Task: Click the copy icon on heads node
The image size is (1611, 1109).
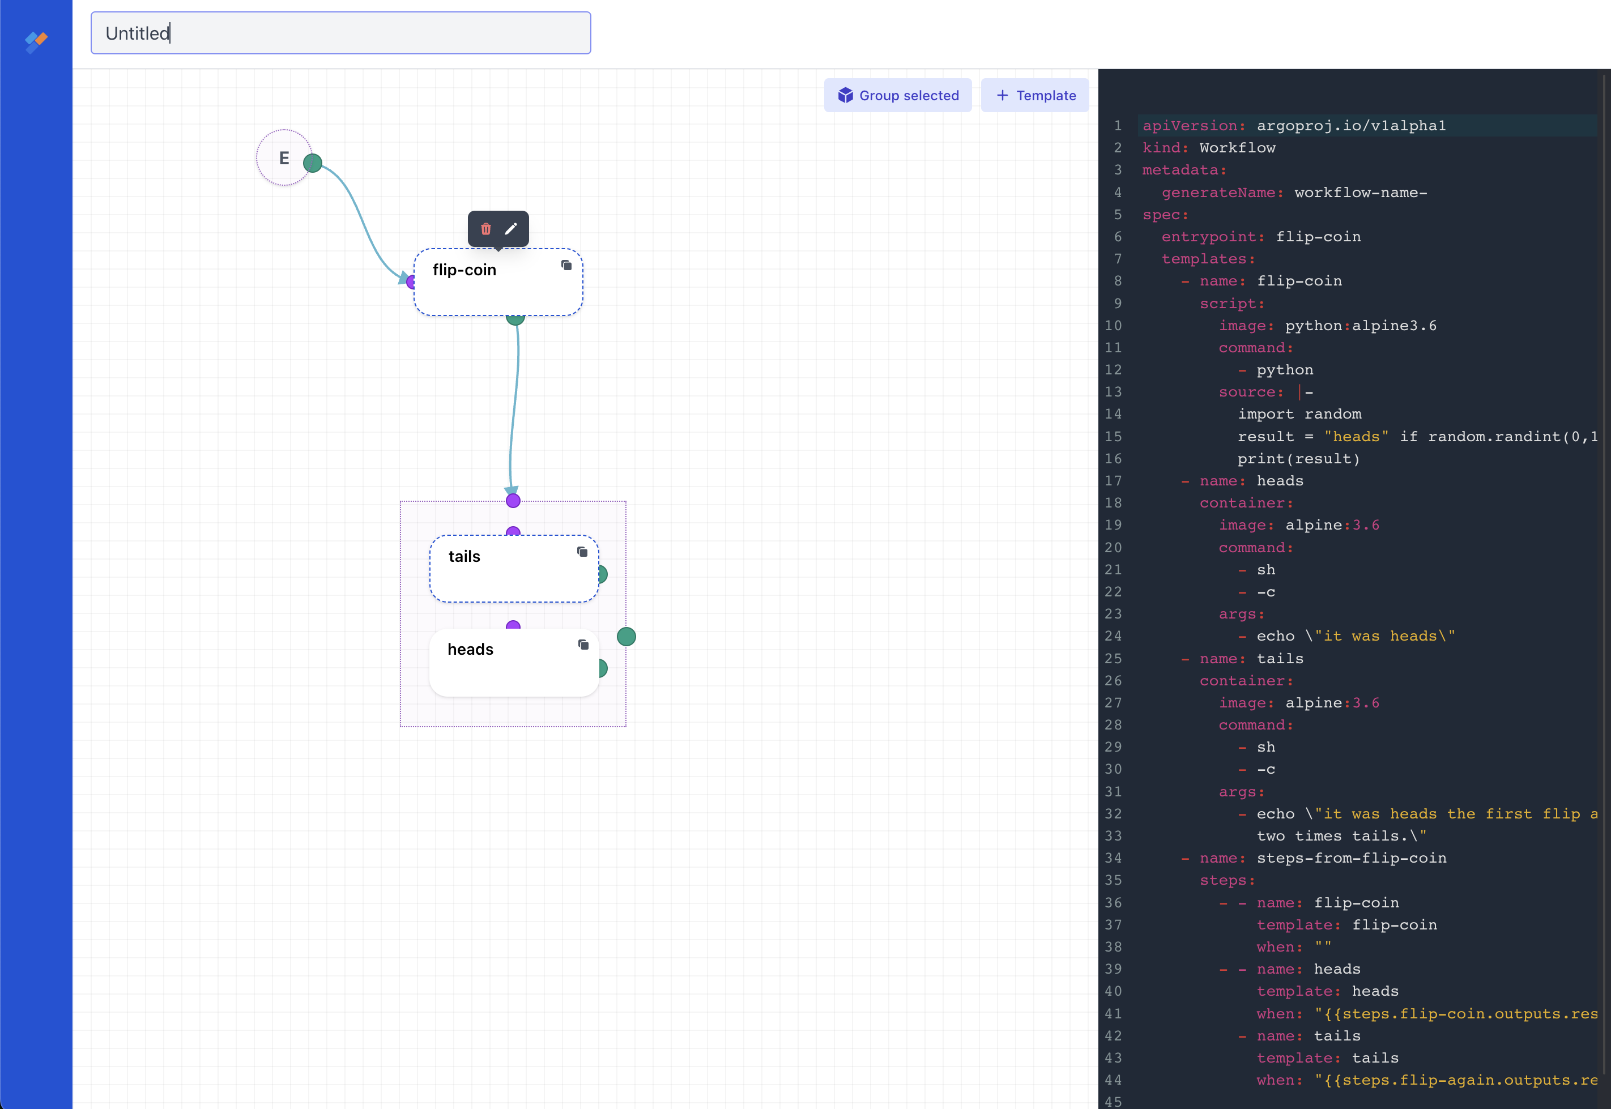Action: pos(583,646)
